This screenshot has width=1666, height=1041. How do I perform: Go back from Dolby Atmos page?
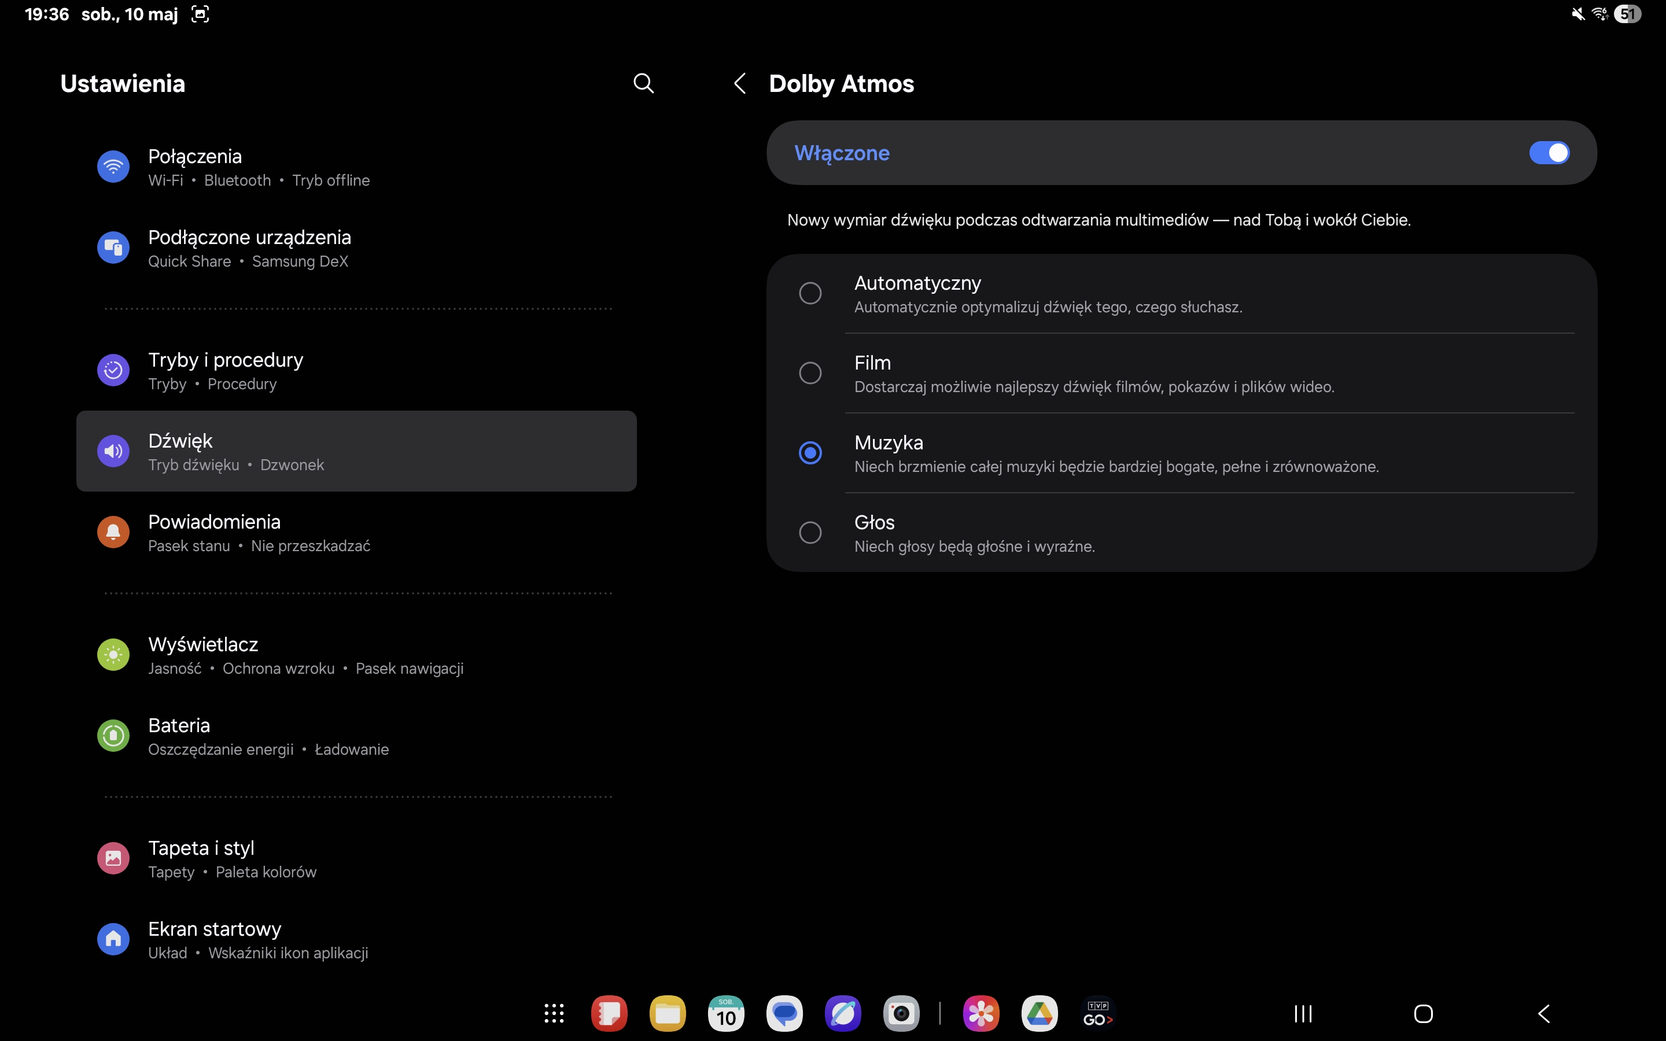point(740,83)
